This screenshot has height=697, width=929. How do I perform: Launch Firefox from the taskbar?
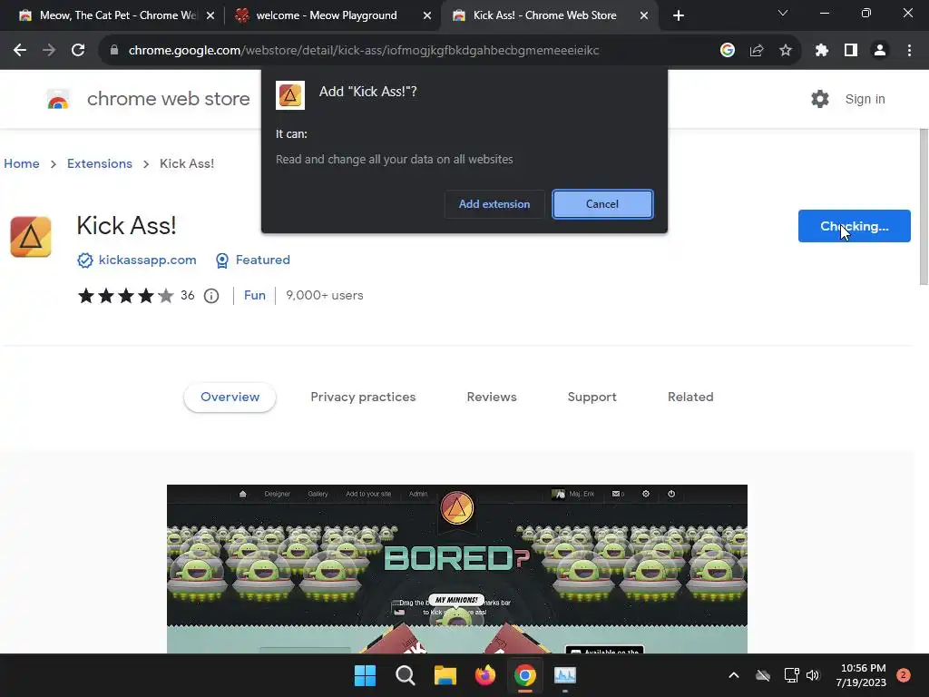[485, 675]
